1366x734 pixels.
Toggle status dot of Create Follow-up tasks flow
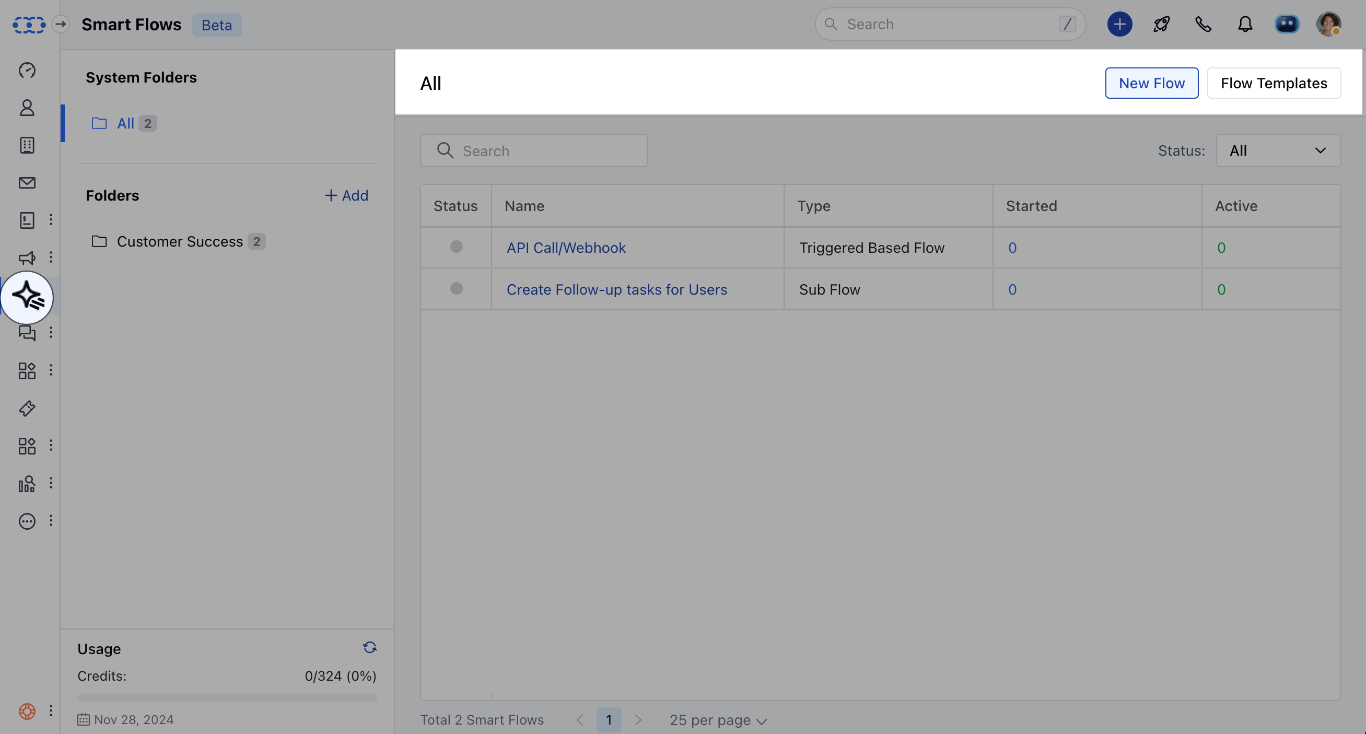click(x=456, y=289)
